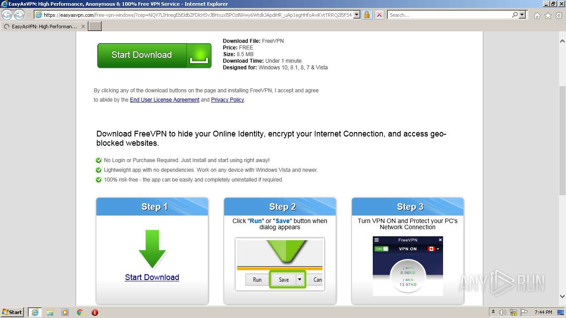Click the Step 2 Save dialog illustration
Viewport: 566px width, 318px height.
tap(280, 264)
